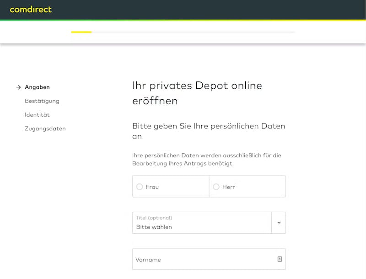Click the chevron arrow of Titel dropdown
The height and width of the screenshot is (279, 366).
click(x=279, y=223)
